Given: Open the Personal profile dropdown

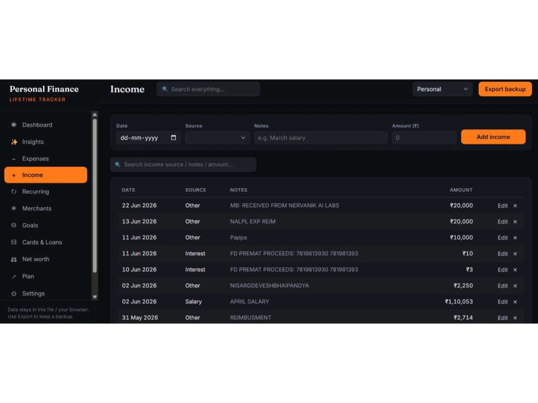Looking at the screenshot, I should (442, 89).
